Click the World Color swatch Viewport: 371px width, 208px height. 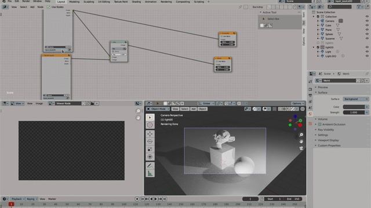[354, 107]
